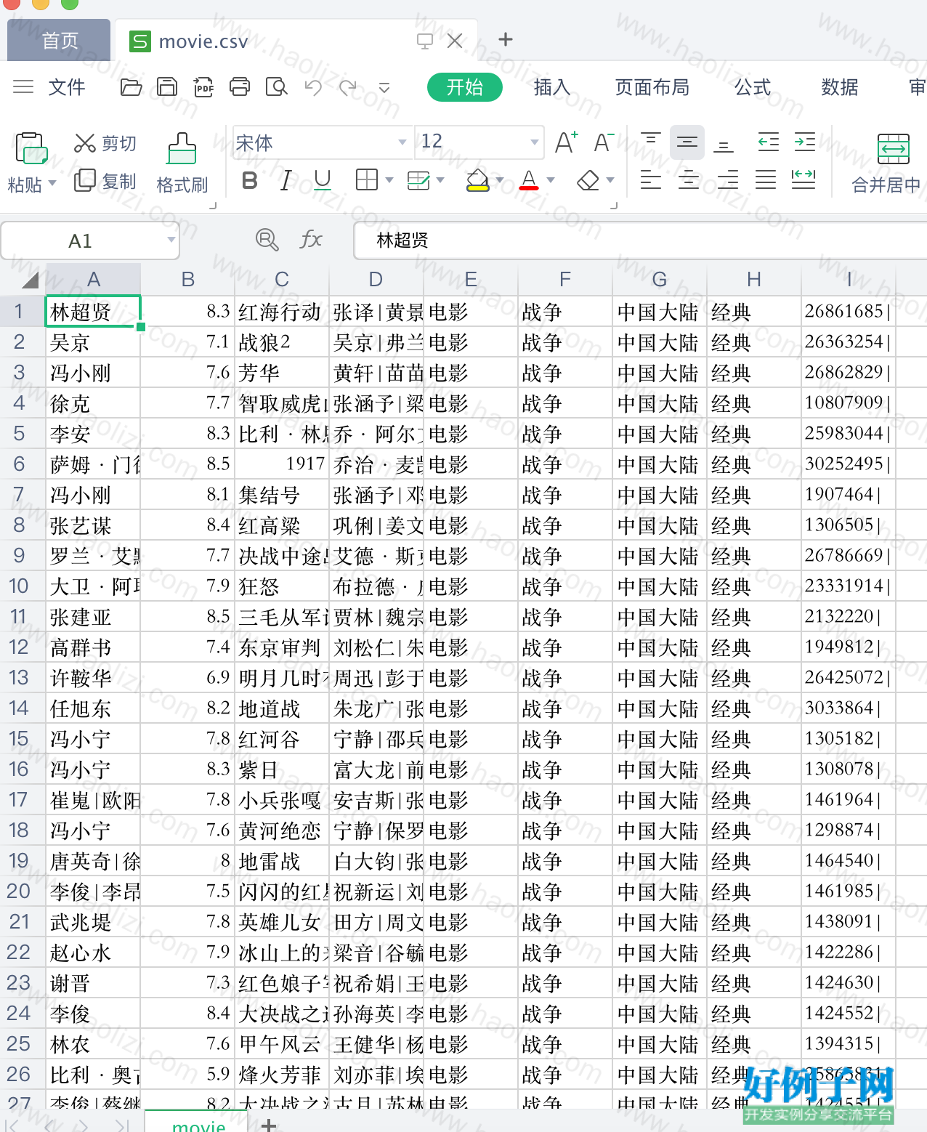Expand the Paste options arrow
This screenshot has height=1132, width=927.
[x=52, y=184]
